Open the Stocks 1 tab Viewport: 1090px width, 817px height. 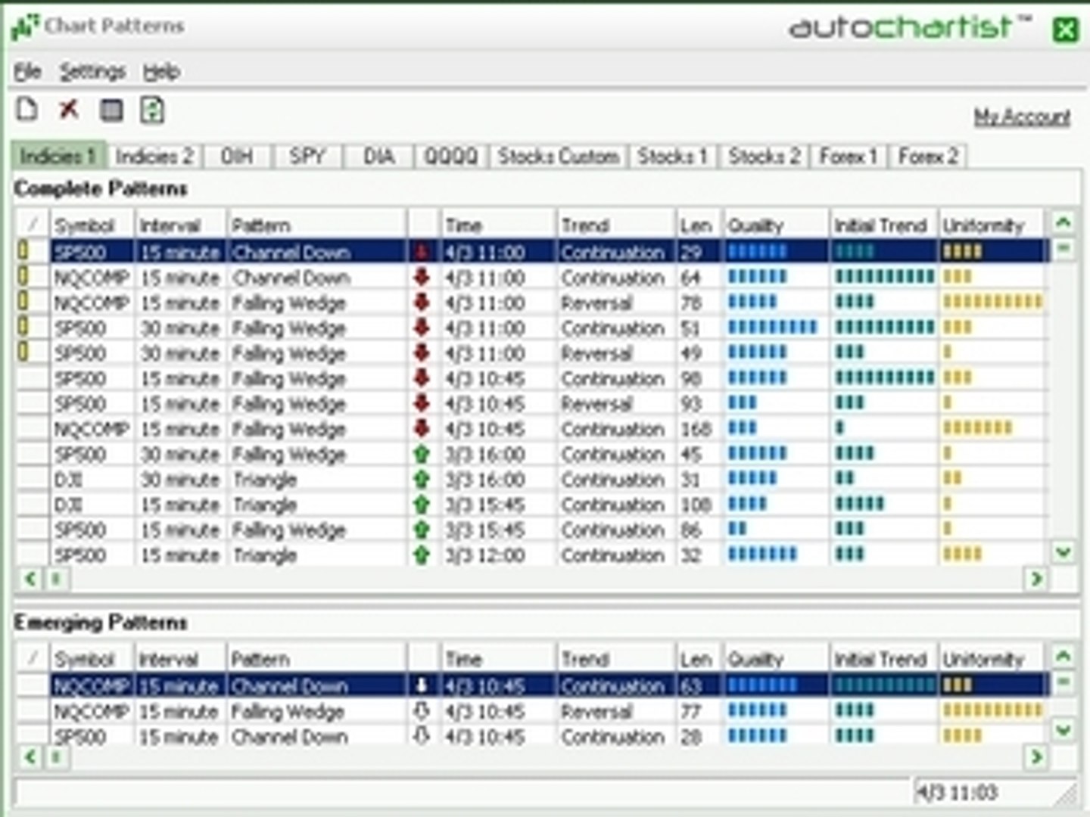tap(673, 157)
